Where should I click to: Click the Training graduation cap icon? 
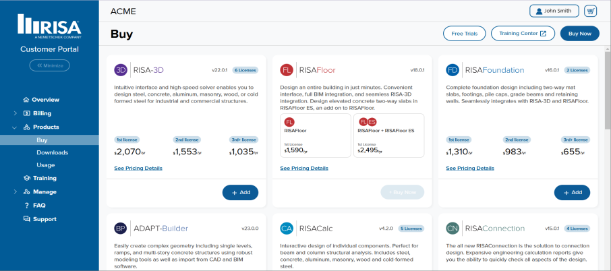(x=26, y=178)
